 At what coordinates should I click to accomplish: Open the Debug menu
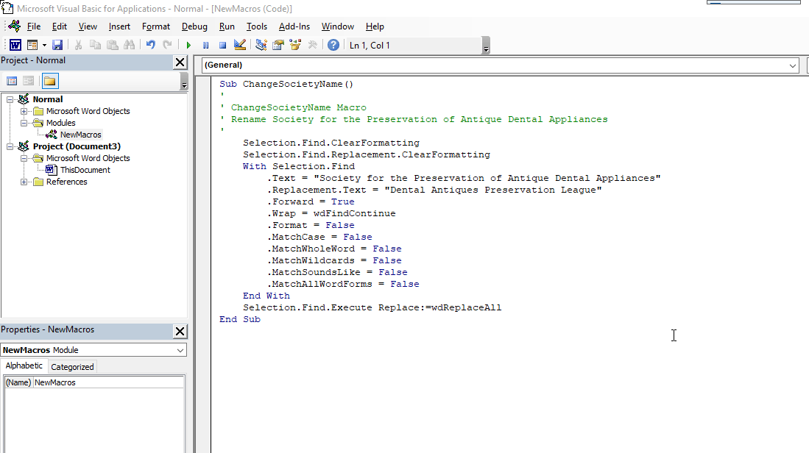pos(194,26)
